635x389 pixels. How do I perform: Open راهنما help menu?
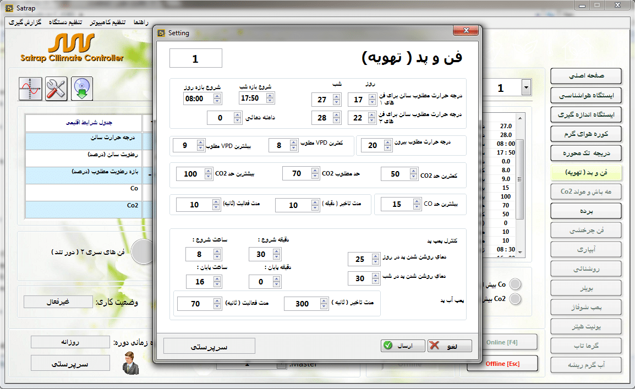[141, 22]
